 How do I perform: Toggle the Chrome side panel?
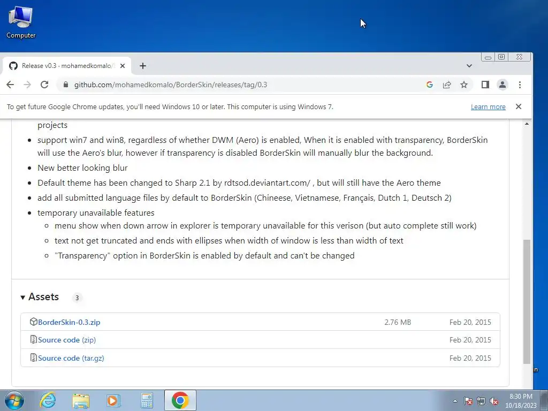pos(485,85)
